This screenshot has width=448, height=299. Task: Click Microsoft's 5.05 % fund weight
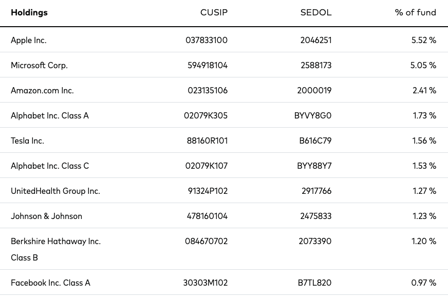[423, 65]
